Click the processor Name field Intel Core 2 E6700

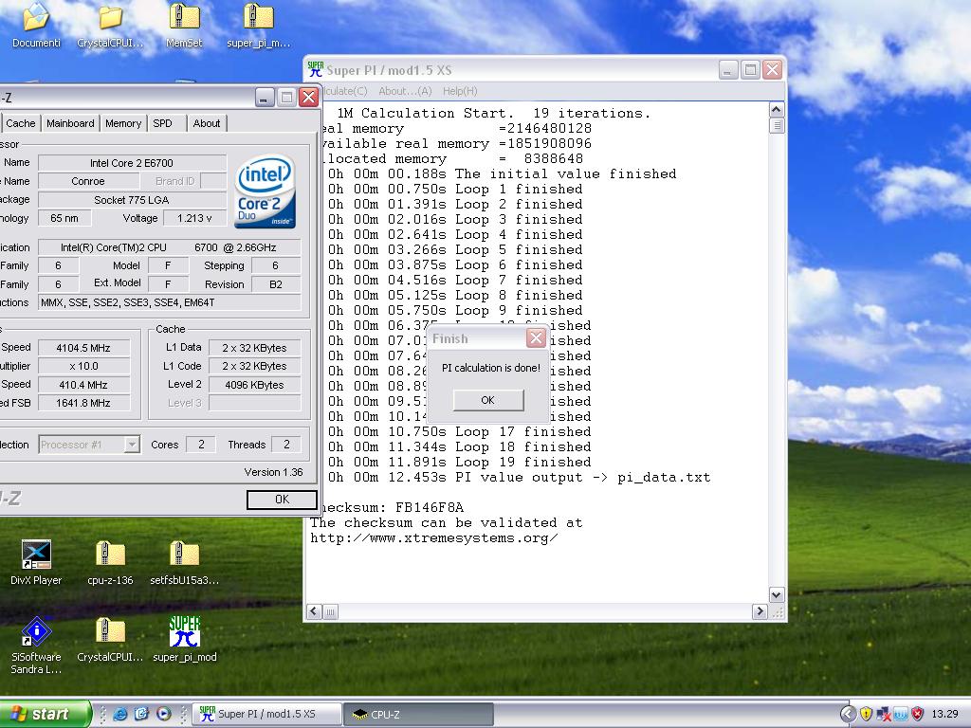point(132,163)
